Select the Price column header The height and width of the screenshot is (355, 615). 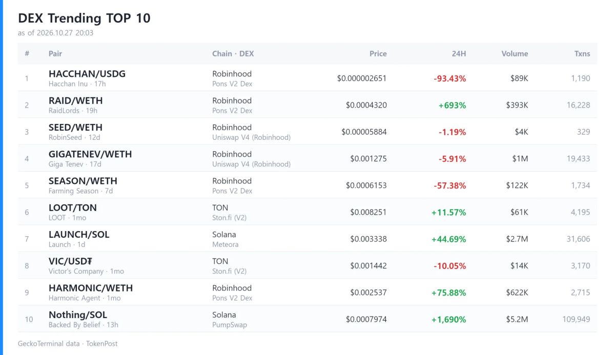[x=378, y=53]
